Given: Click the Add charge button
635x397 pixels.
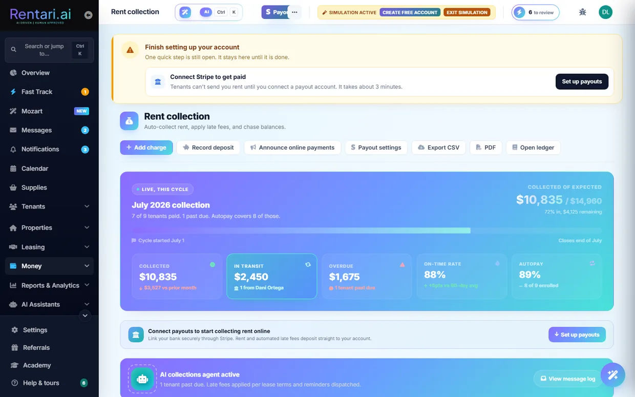Looking at the screenshot, I should tap(146, 148).
